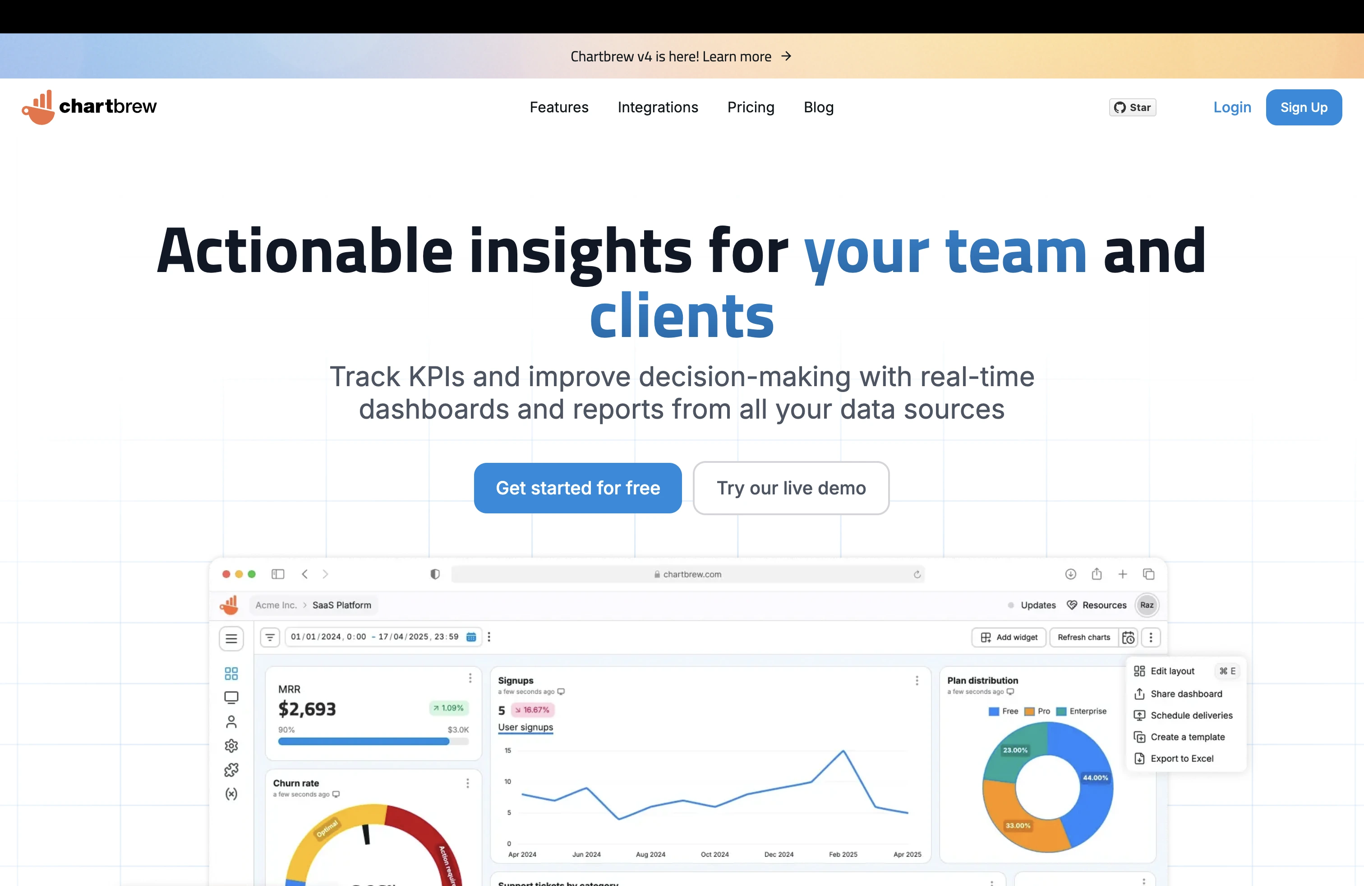Click the 16.67% decrease badge

click(532, 710)
